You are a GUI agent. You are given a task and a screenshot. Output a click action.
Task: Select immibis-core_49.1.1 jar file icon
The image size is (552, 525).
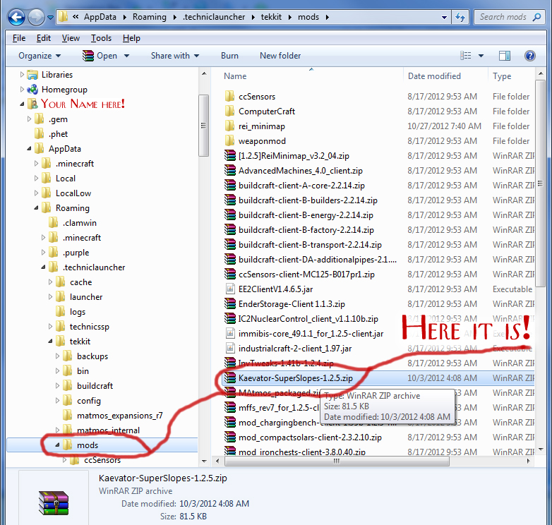[230, 333]
